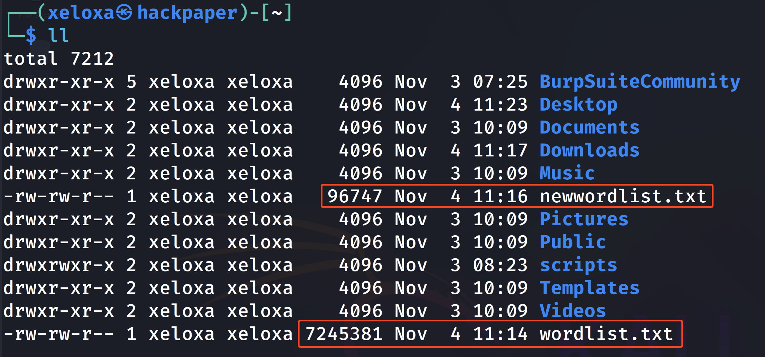Click the Kali logo icon in prompt
The height and width of the screenshot is (357, 765).
pos(124,13)
